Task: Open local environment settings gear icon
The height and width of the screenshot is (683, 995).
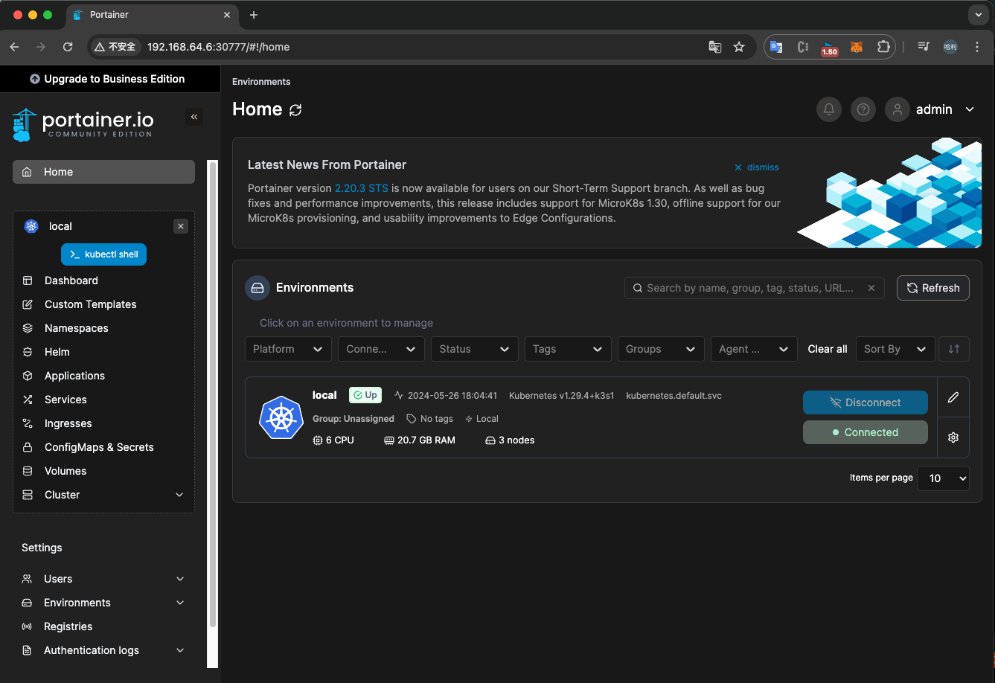Action: tap(953, 437)
